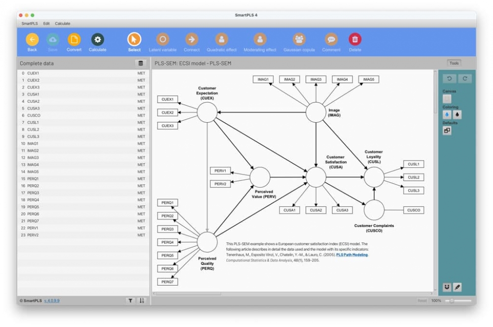Activate the Select pointer tool
Viewport: 493px width, 327px height.
[134, 39]
